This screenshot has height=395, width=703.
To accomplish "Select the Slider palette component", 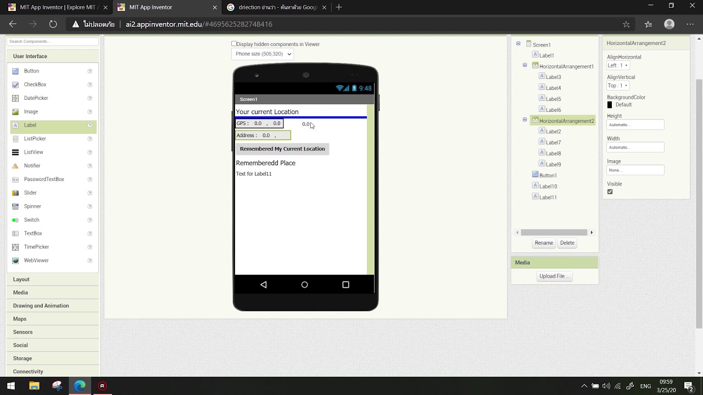I will pos(30,193).
